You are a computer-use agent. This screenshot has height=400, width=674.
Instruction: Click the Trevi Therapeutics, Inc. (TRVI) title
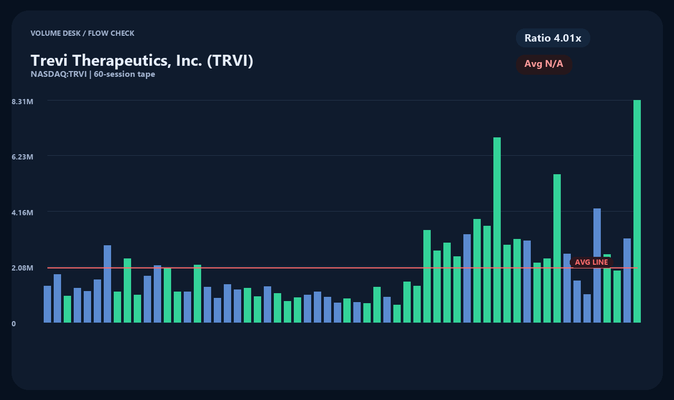(x=142, y=61)
